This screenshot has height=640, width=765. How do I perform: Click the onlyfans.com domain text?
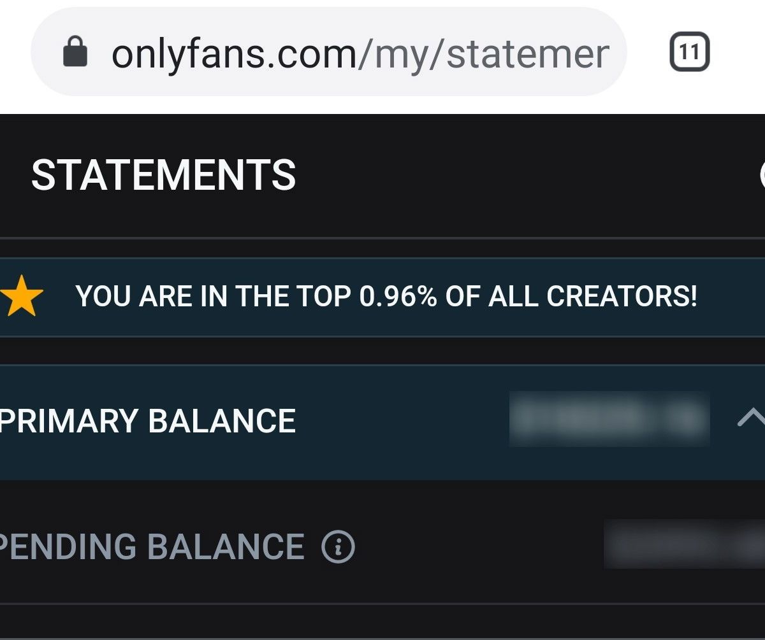[234, 53]
